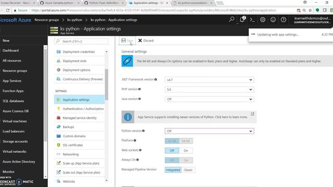
Task: Open the help question mark
Action: 283,20
